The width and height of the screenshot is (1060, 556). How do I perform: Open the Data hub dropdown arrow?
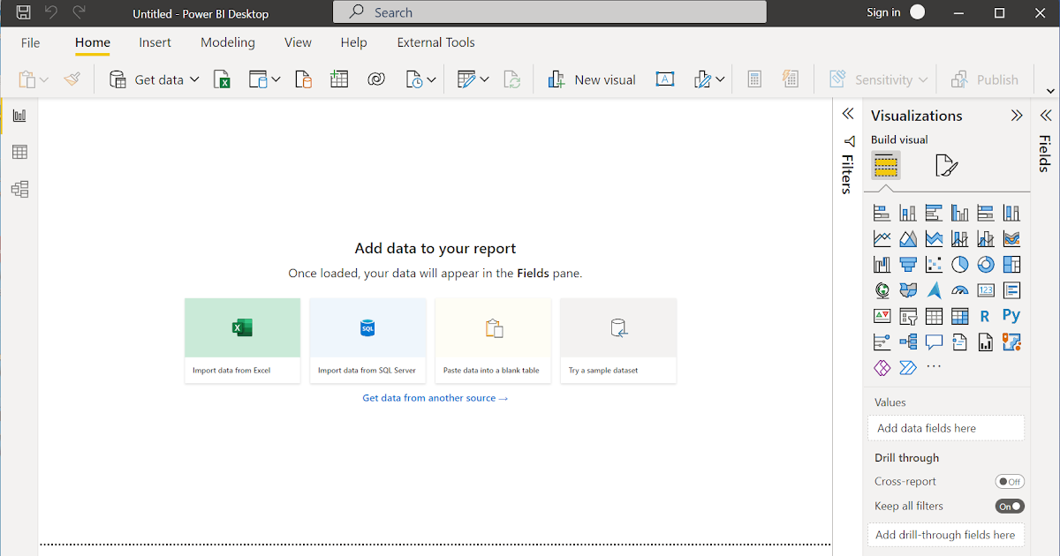[x=276, y=79]
